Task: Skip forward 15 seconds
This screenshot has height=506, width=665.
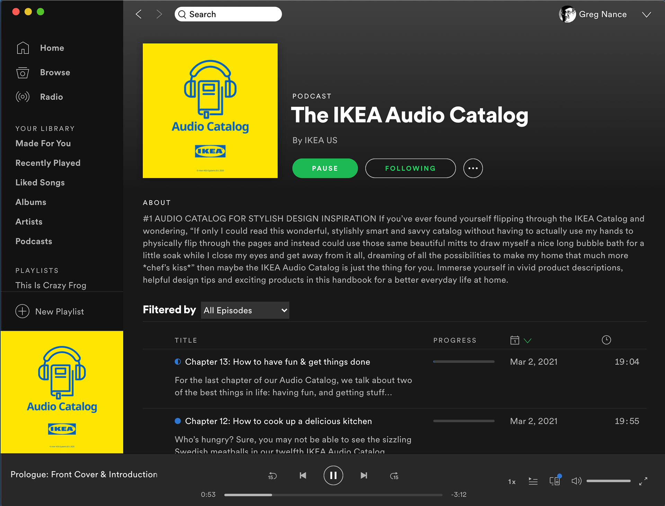Action: pyautogui.click(x=394, y=476)
